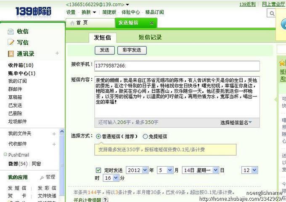Click the sidebar vertical scrollbar thumb
This screenshot has width=286, height=202.
coord(62,164)
